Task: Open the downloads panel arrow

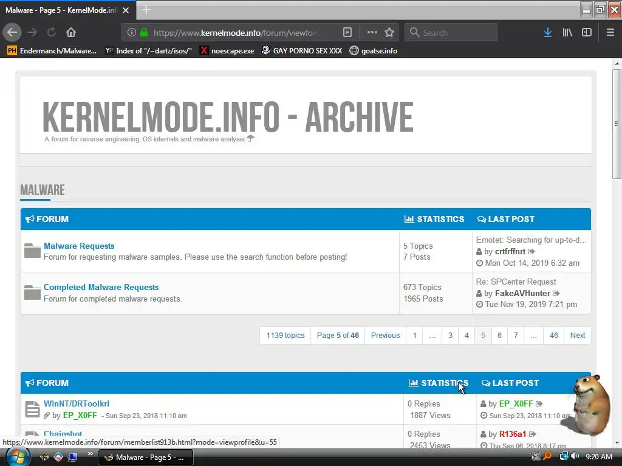Action: click(x=548, y=33)
